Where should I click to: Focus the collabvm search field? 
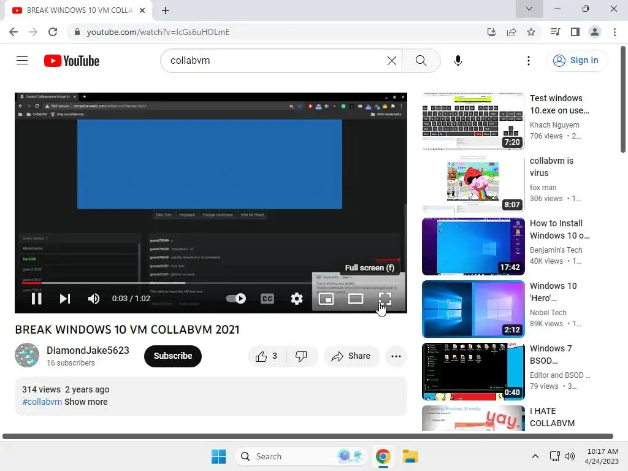tap(277, 61)
